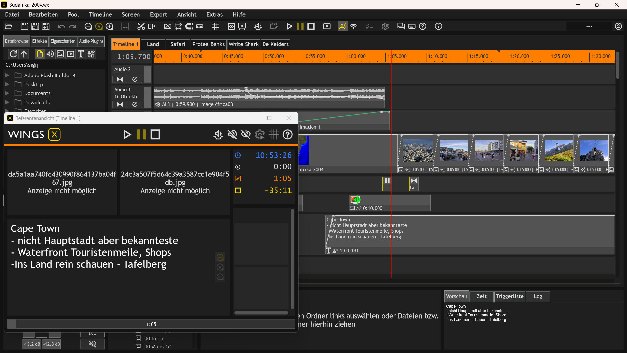This screenshot has width=627, height=353.
Task: Click the scissors cut tool in toolbar
Action: 141,26
